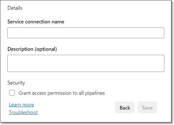
Task: Follow the Troubleshoot hyperlink below Learn more
Action: click(x=23, y=112)
